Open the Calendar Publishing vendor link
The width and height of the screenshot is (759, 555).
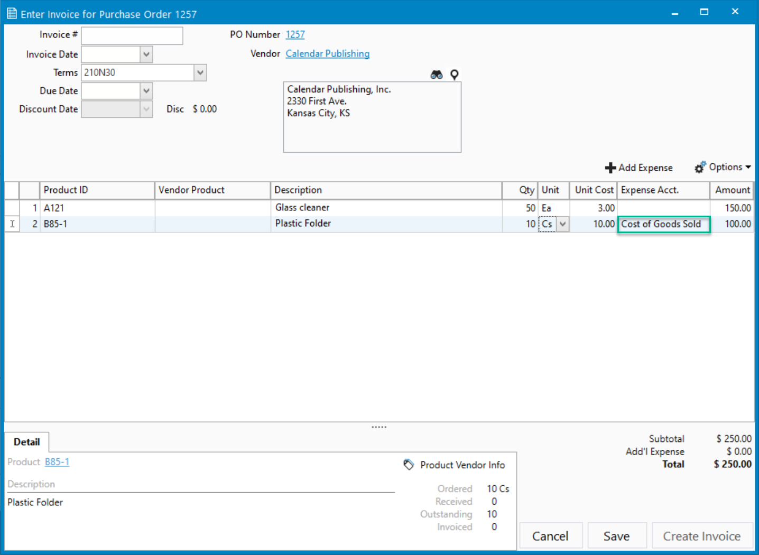click(327, 53)
